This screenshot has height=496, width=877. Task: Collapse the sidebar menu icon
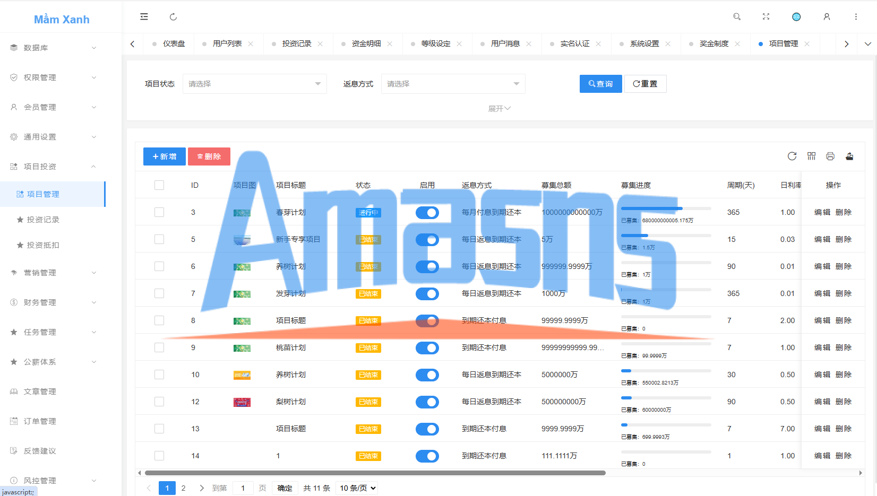[x=144, y=16]
